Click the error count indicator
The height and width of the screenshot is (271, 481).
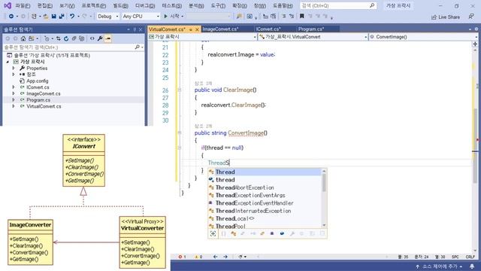pos(182,257)
